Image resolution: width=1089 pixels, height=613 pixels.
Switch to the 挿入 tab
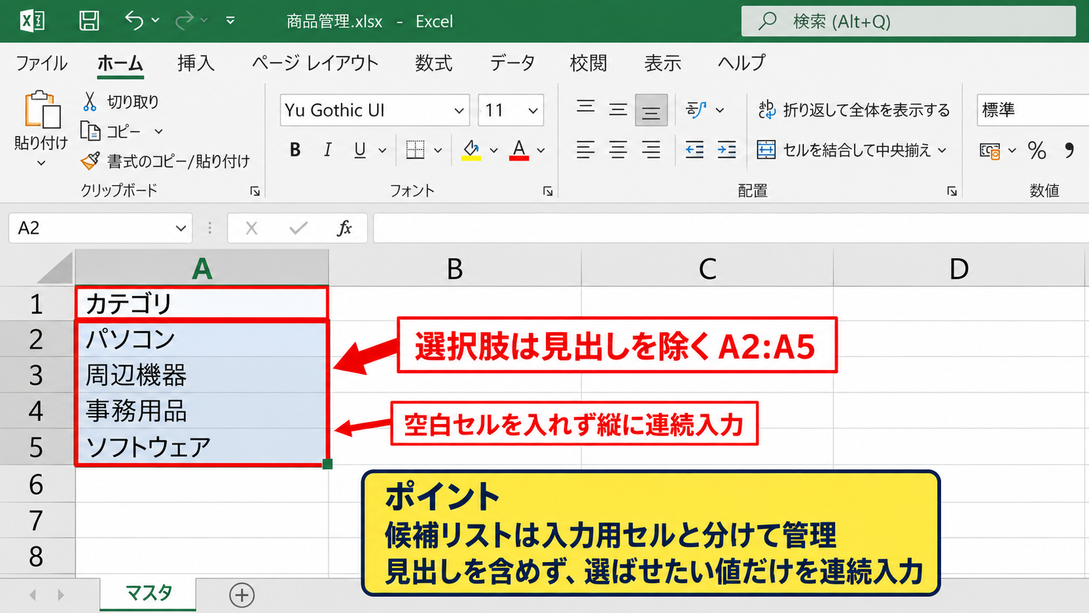pyautogui.click(x=195, y=63)
